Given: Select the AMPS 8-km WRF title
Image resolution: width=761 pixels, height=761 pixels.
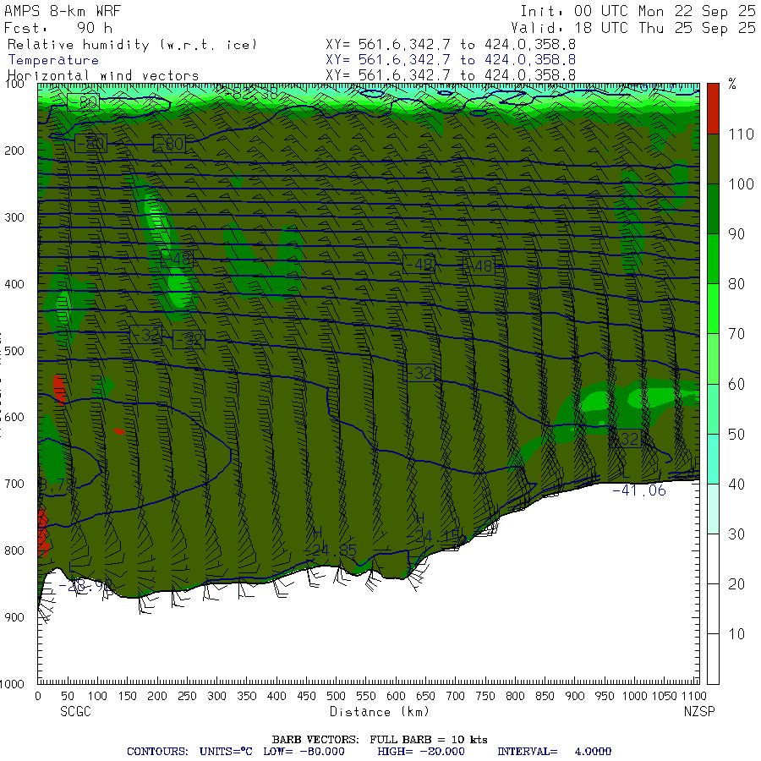Looking at the screenshot, I should (x=65, y=12).
